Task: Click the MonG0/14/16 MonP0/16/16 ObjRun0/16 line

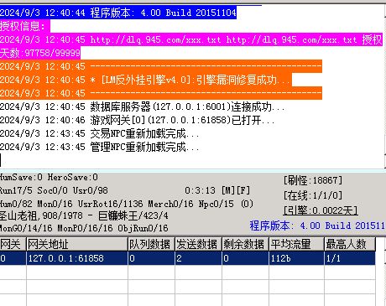Action: pyautogui.click(x=84, y=228)
